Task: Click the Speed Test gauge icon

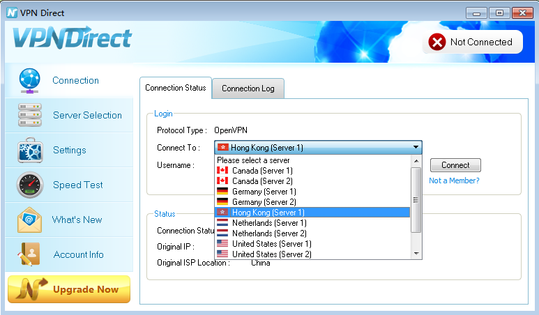Action: pyautogui.click(x=30, y=185)
